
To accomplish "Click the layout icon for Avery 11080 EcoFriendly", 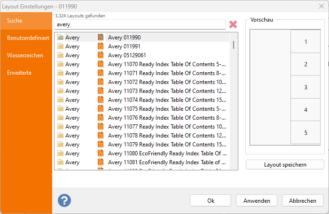I will tap(100, 153).
